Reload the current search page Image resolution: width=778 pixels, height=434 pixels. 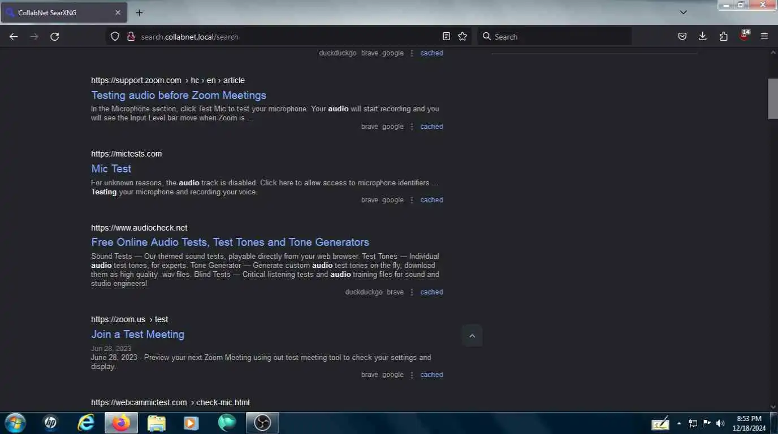coord(55,36)
